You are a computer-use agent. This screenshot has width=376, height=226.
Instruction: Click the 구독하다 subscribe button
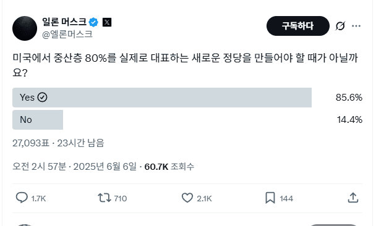pyautogui.click(x=298, y=26)
